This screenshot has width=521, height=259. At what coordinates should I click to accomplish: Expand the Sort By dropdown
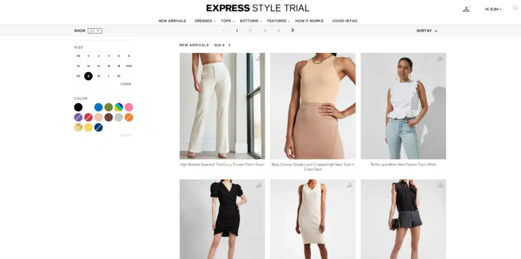[427, 31]
